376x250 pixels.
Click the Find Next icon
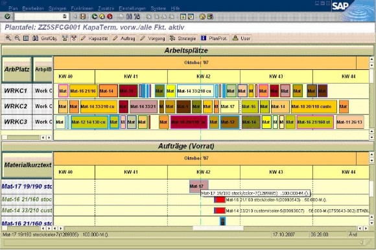click(x=137, y=17)
